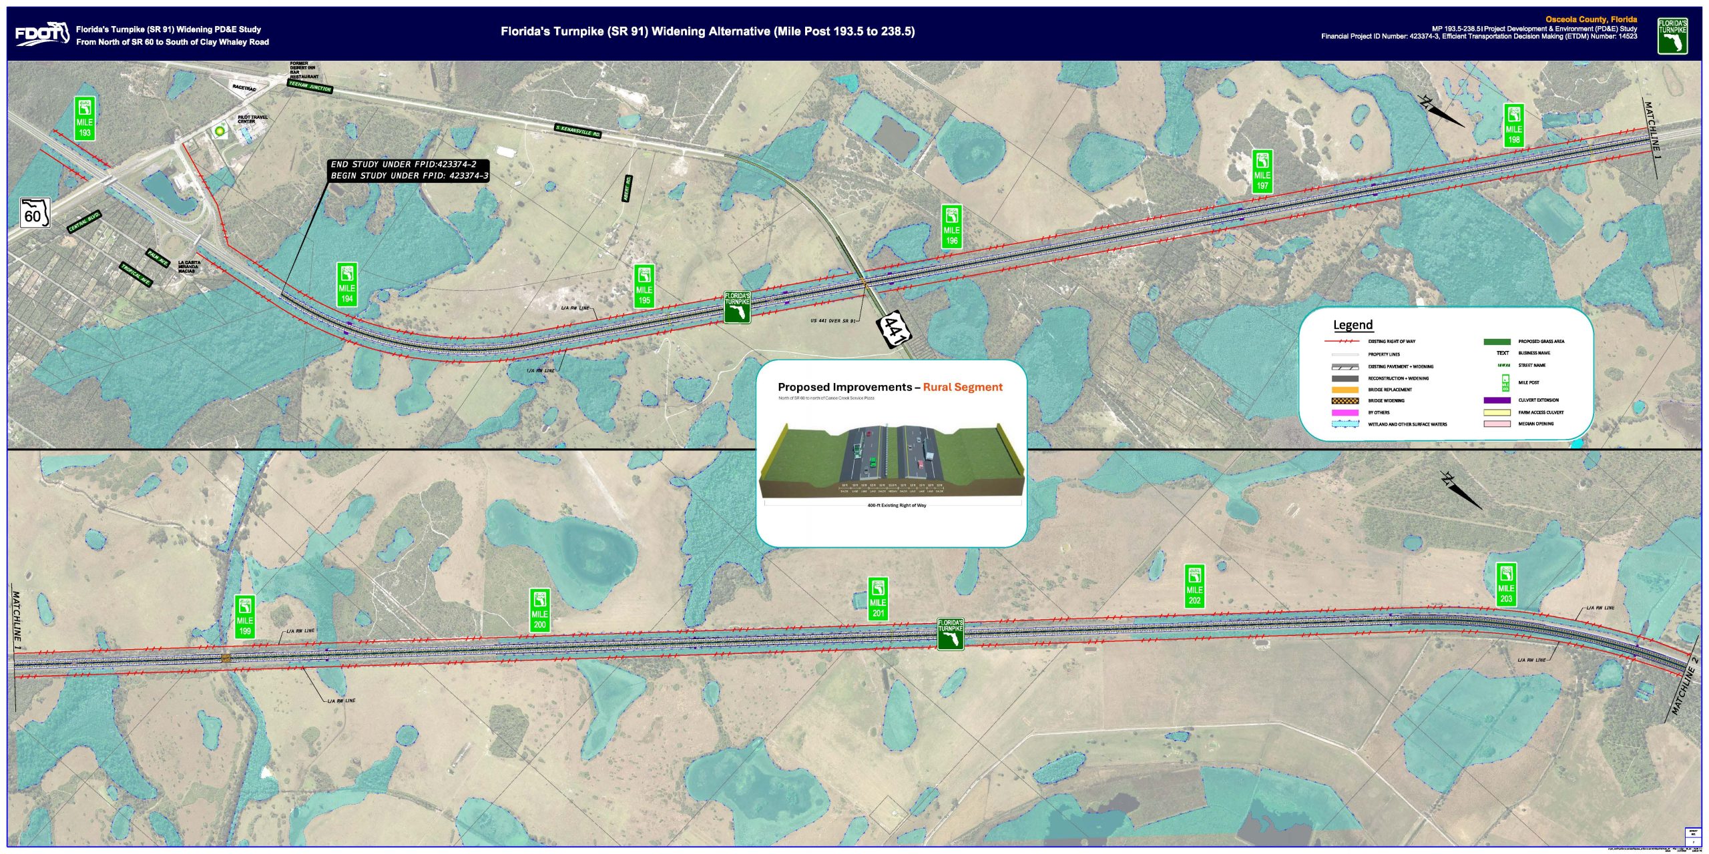The image size is (1709, 854).
Task: Click Florida's Turnpike logo at top right
Action: [x=1672, y=36]
